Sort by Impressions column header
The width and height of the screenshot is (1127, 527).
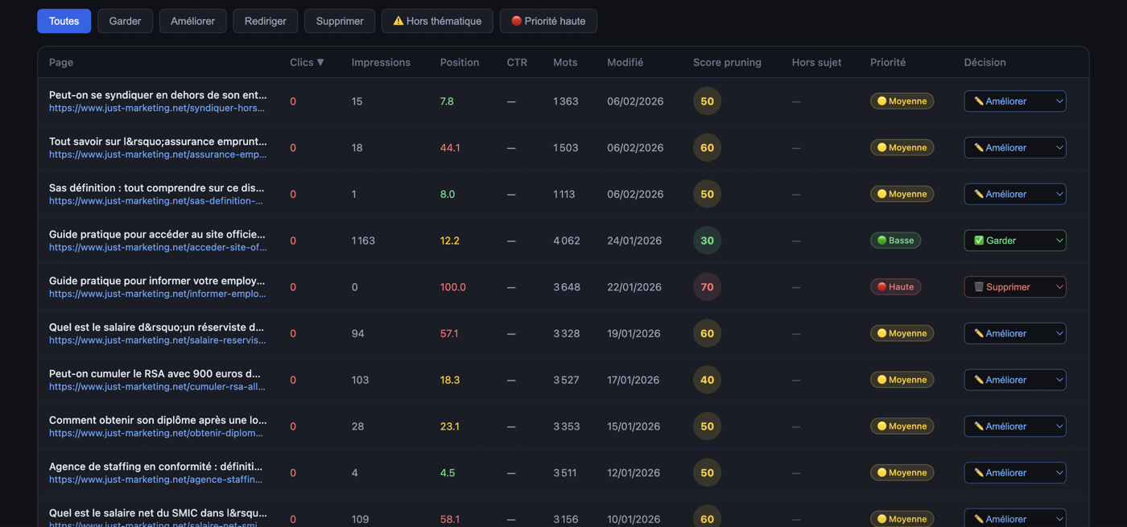click(381, 62)
